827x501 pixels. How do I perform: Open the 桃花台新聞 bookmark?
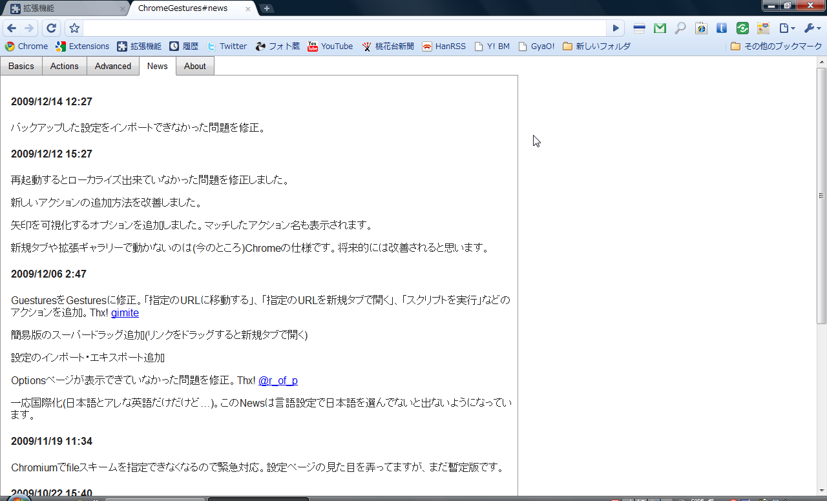[x=388, y=46]
